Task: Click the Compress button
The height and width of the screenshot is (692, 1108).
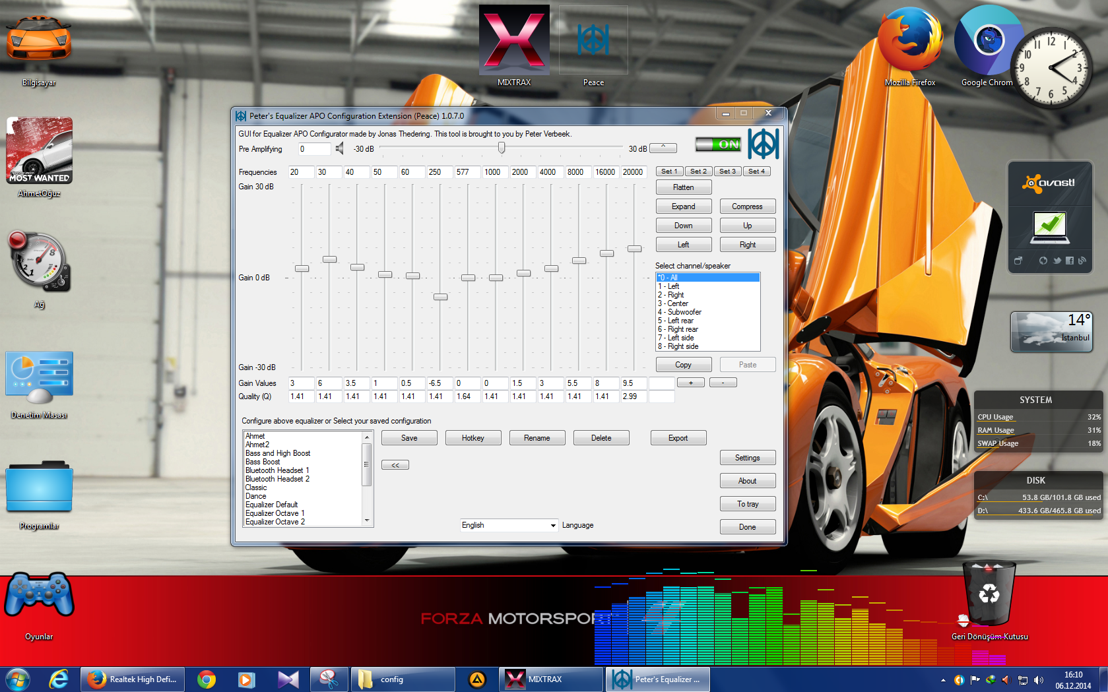Action: tap(747, 206)
